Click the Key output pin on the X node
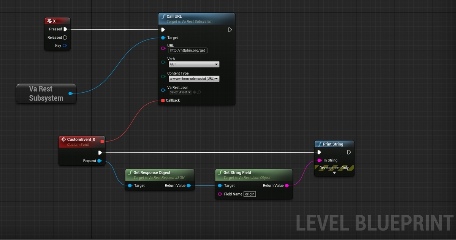 65,45
